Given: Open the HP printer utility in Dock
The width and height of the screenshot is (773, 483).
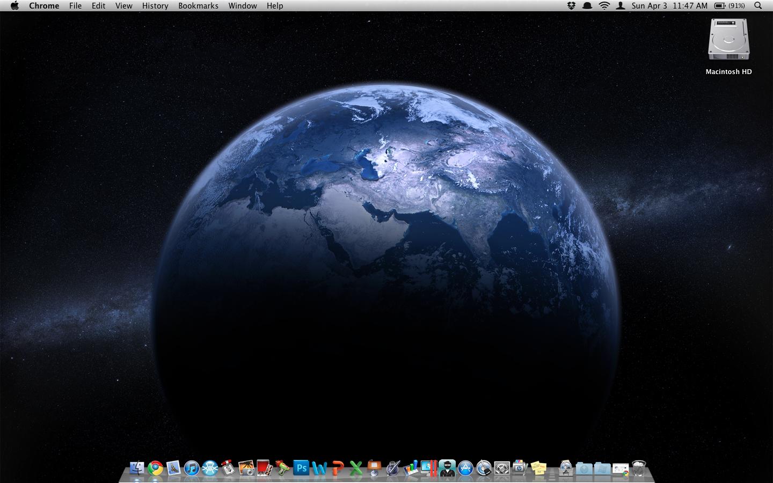Looking at the screenshot, I should (520, 468).
